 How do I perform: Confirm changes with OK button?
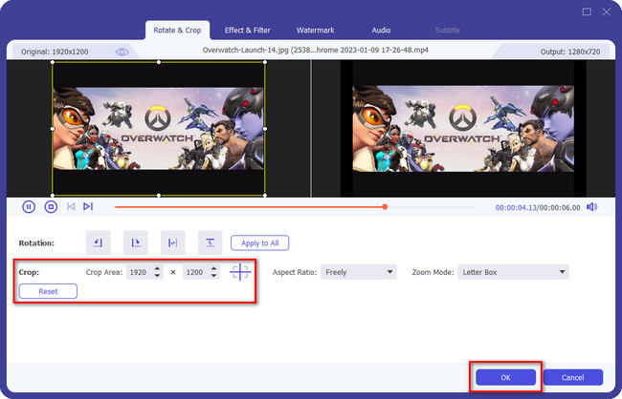pos(506,377)
